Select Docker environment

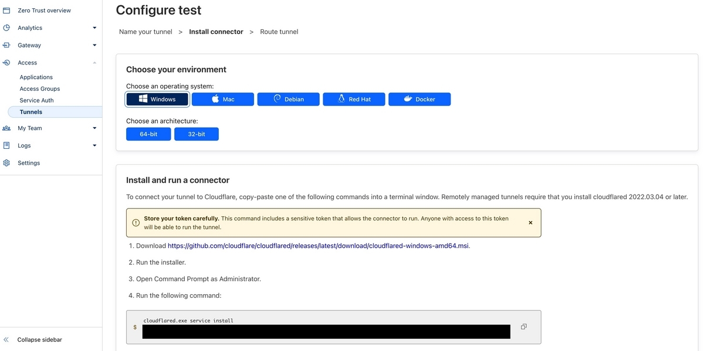[419, 99]
